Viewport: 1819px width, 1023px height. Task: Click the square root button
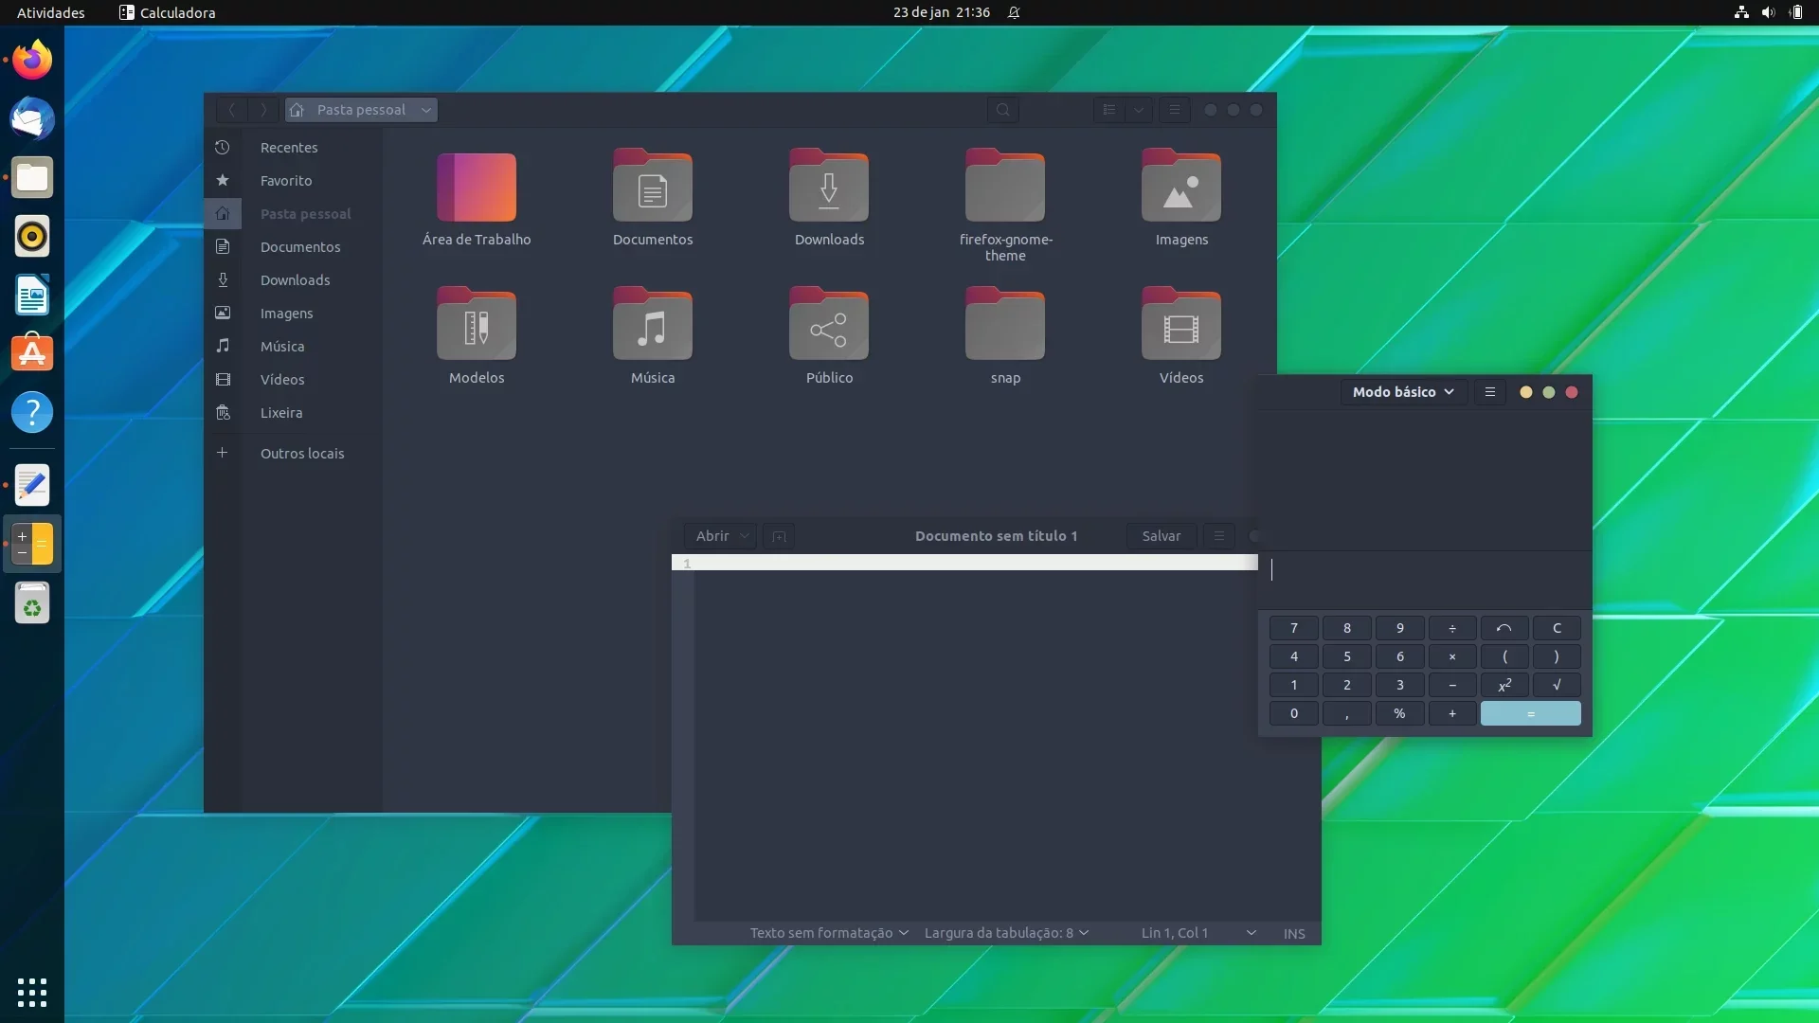click(1557, 685)
